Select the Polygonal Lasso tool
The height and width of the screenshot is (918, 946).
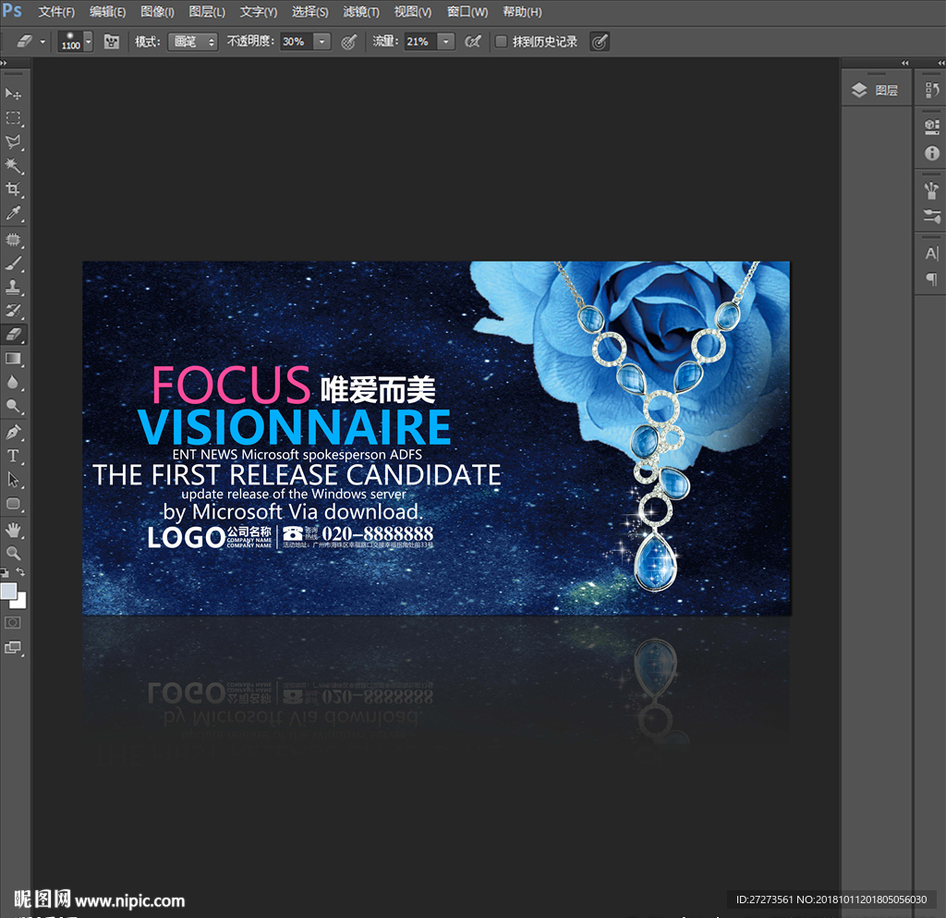13,141
